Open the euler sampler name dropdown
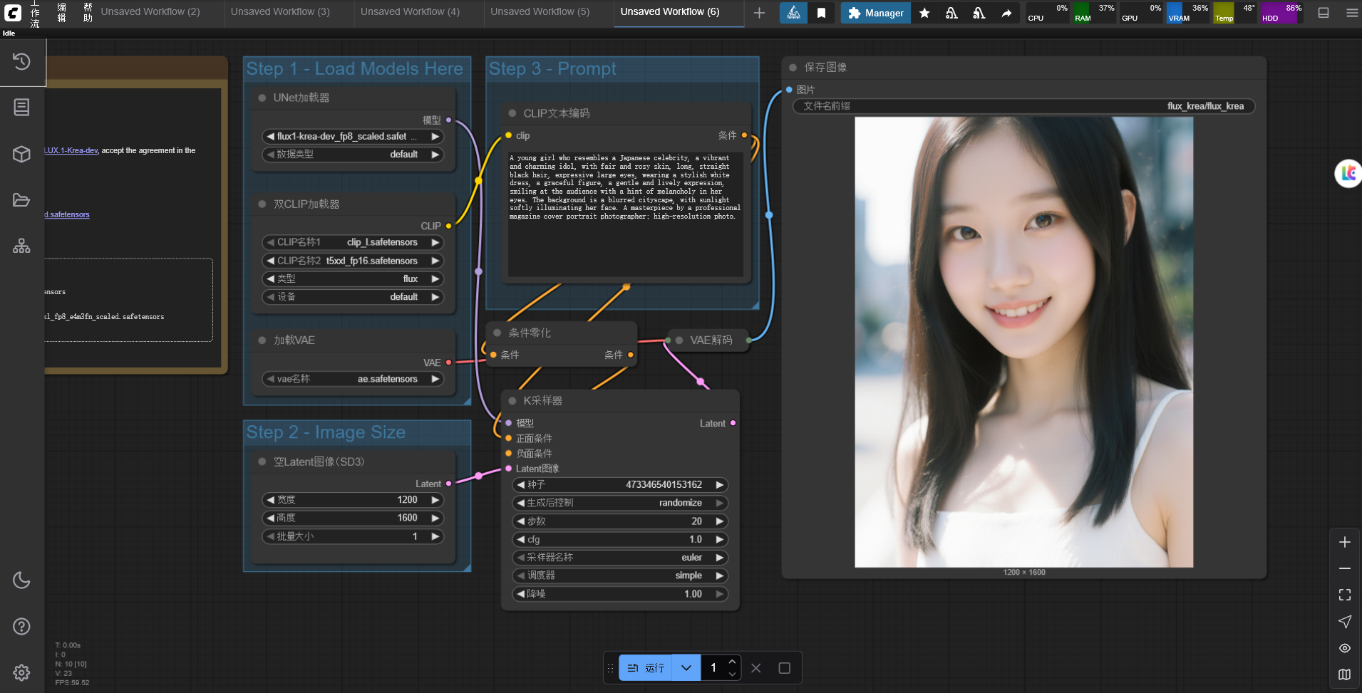This screenshot has width=1362, height=693. (x=620, y=558)
